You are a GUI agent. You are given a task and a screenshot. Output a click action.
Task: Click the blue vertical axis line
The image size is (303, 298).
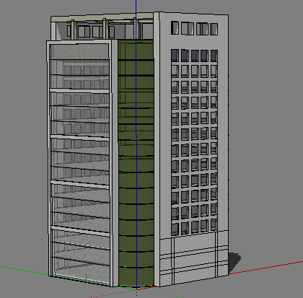[x=136, y=144]
